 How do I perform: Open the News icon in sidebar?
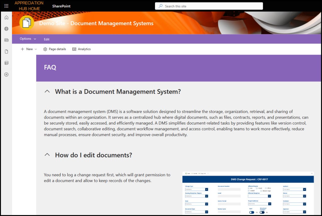pos(6,40)
